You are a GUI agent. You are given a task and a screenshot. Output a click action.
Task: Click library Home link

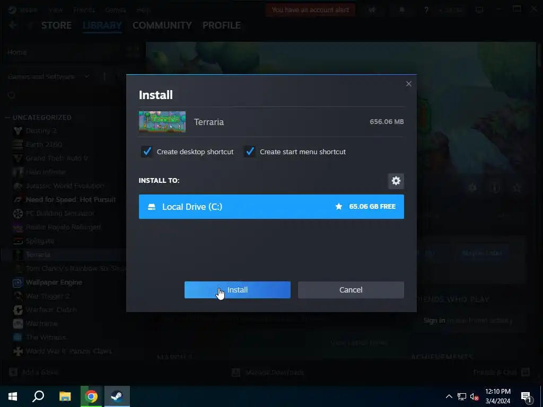17,52
